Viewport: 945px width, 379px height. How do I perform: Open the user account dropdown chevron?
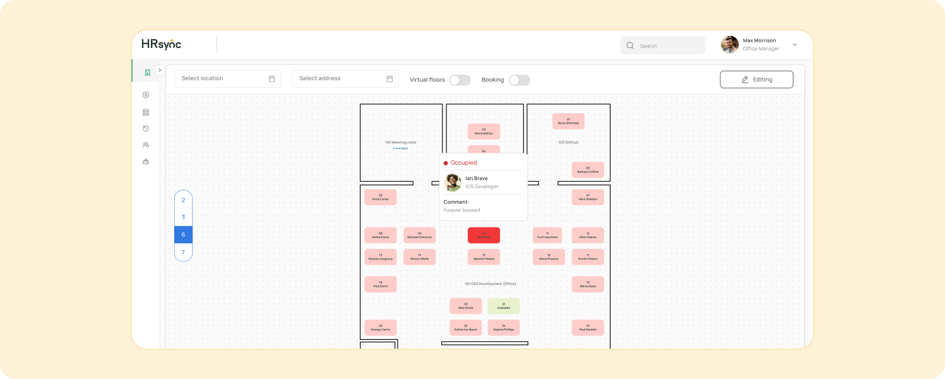tap(795, 45)
